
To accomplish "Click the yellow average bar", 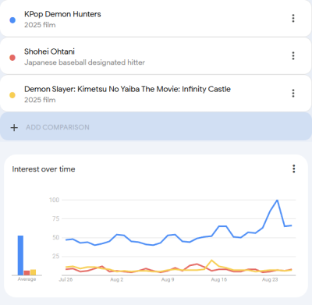I will (33, 272).
